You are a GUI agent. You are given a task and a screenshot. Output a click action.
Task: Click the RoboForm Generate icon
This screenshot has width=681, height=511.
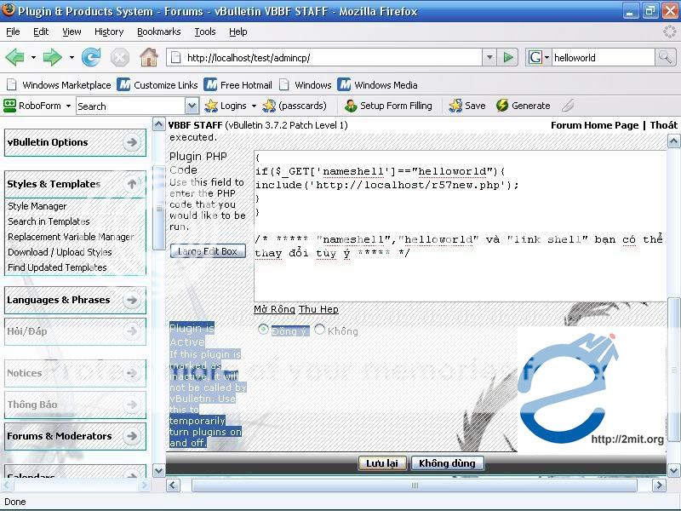503,106
